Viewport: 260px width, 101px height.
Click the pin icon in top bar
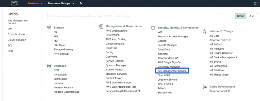pyautogui.click(x=81, y=4)
